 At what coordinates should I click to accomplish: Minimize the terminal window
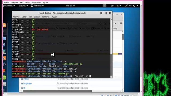coord(101,13)
